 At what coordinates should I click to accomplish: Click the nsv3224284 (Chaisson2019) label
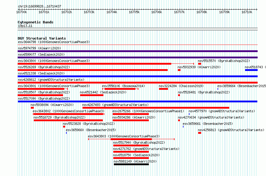181,86
